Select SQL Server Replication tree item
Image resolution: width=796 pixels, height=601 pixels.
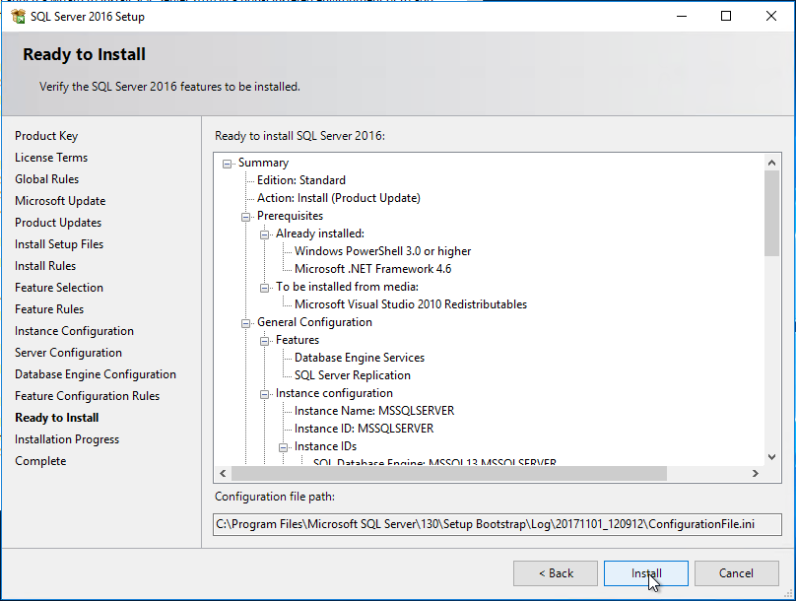point(353,375)
